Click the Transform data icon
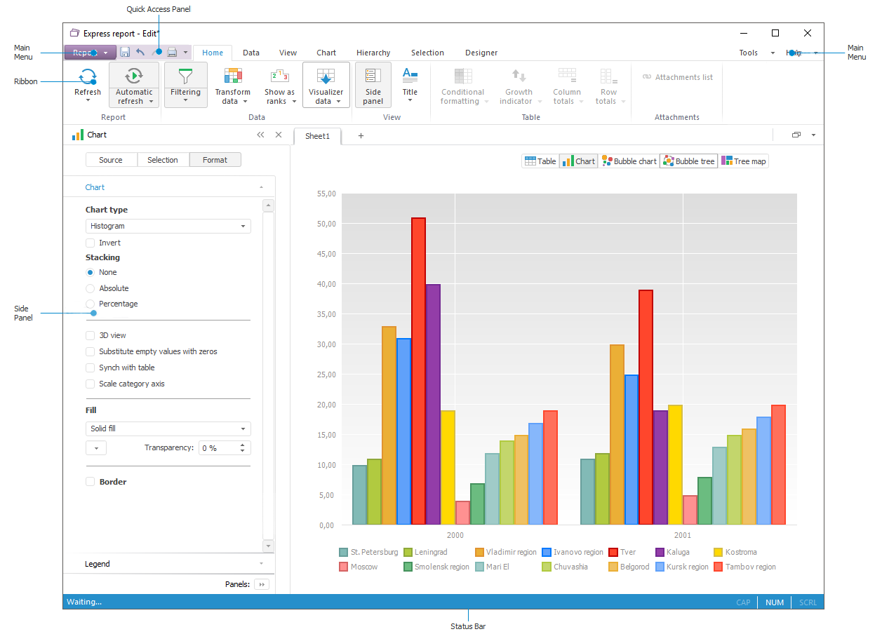The image size is (882, 634). tap(232, 76)
